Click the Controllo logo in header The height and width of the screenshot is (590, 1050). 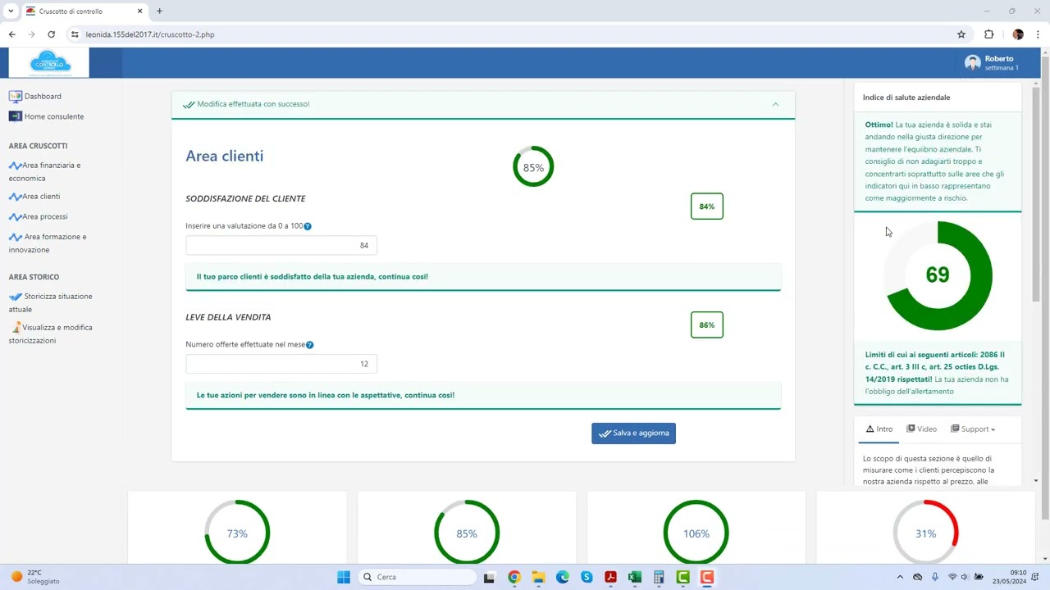(x=49, y=63)
